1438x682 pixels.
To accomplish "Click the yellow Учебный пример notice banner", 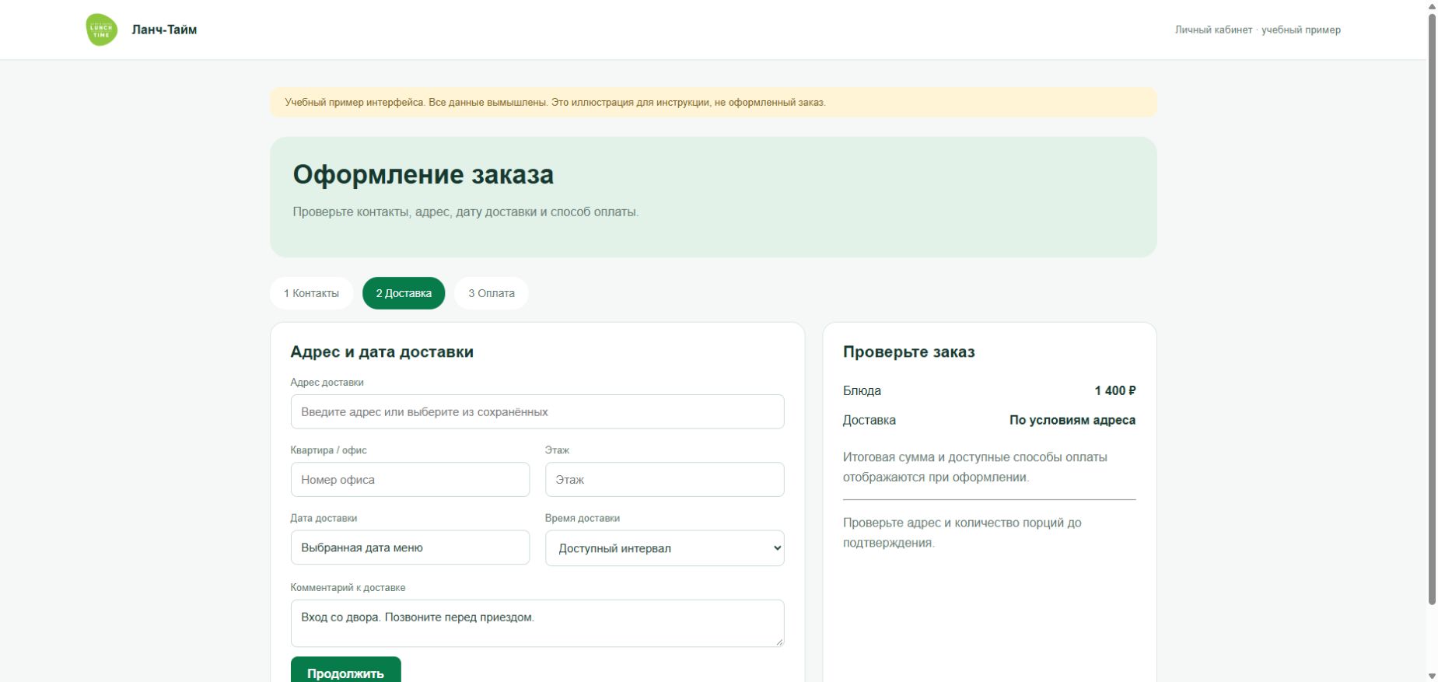I will tap(713, 102).
